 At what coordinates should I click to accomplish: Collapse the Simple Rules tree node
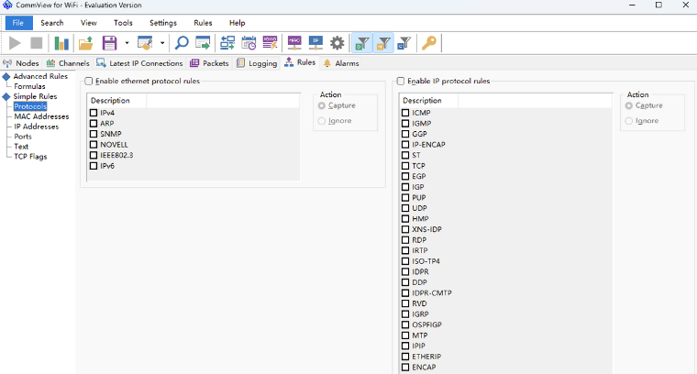point(6,96)
